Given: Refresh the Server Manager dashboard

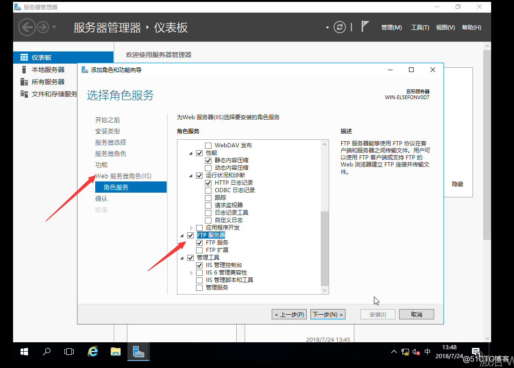Looking at the screenshot, I should 339,27.
